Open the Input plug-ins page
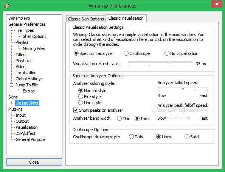225x172 pixels. pos(20,115)
